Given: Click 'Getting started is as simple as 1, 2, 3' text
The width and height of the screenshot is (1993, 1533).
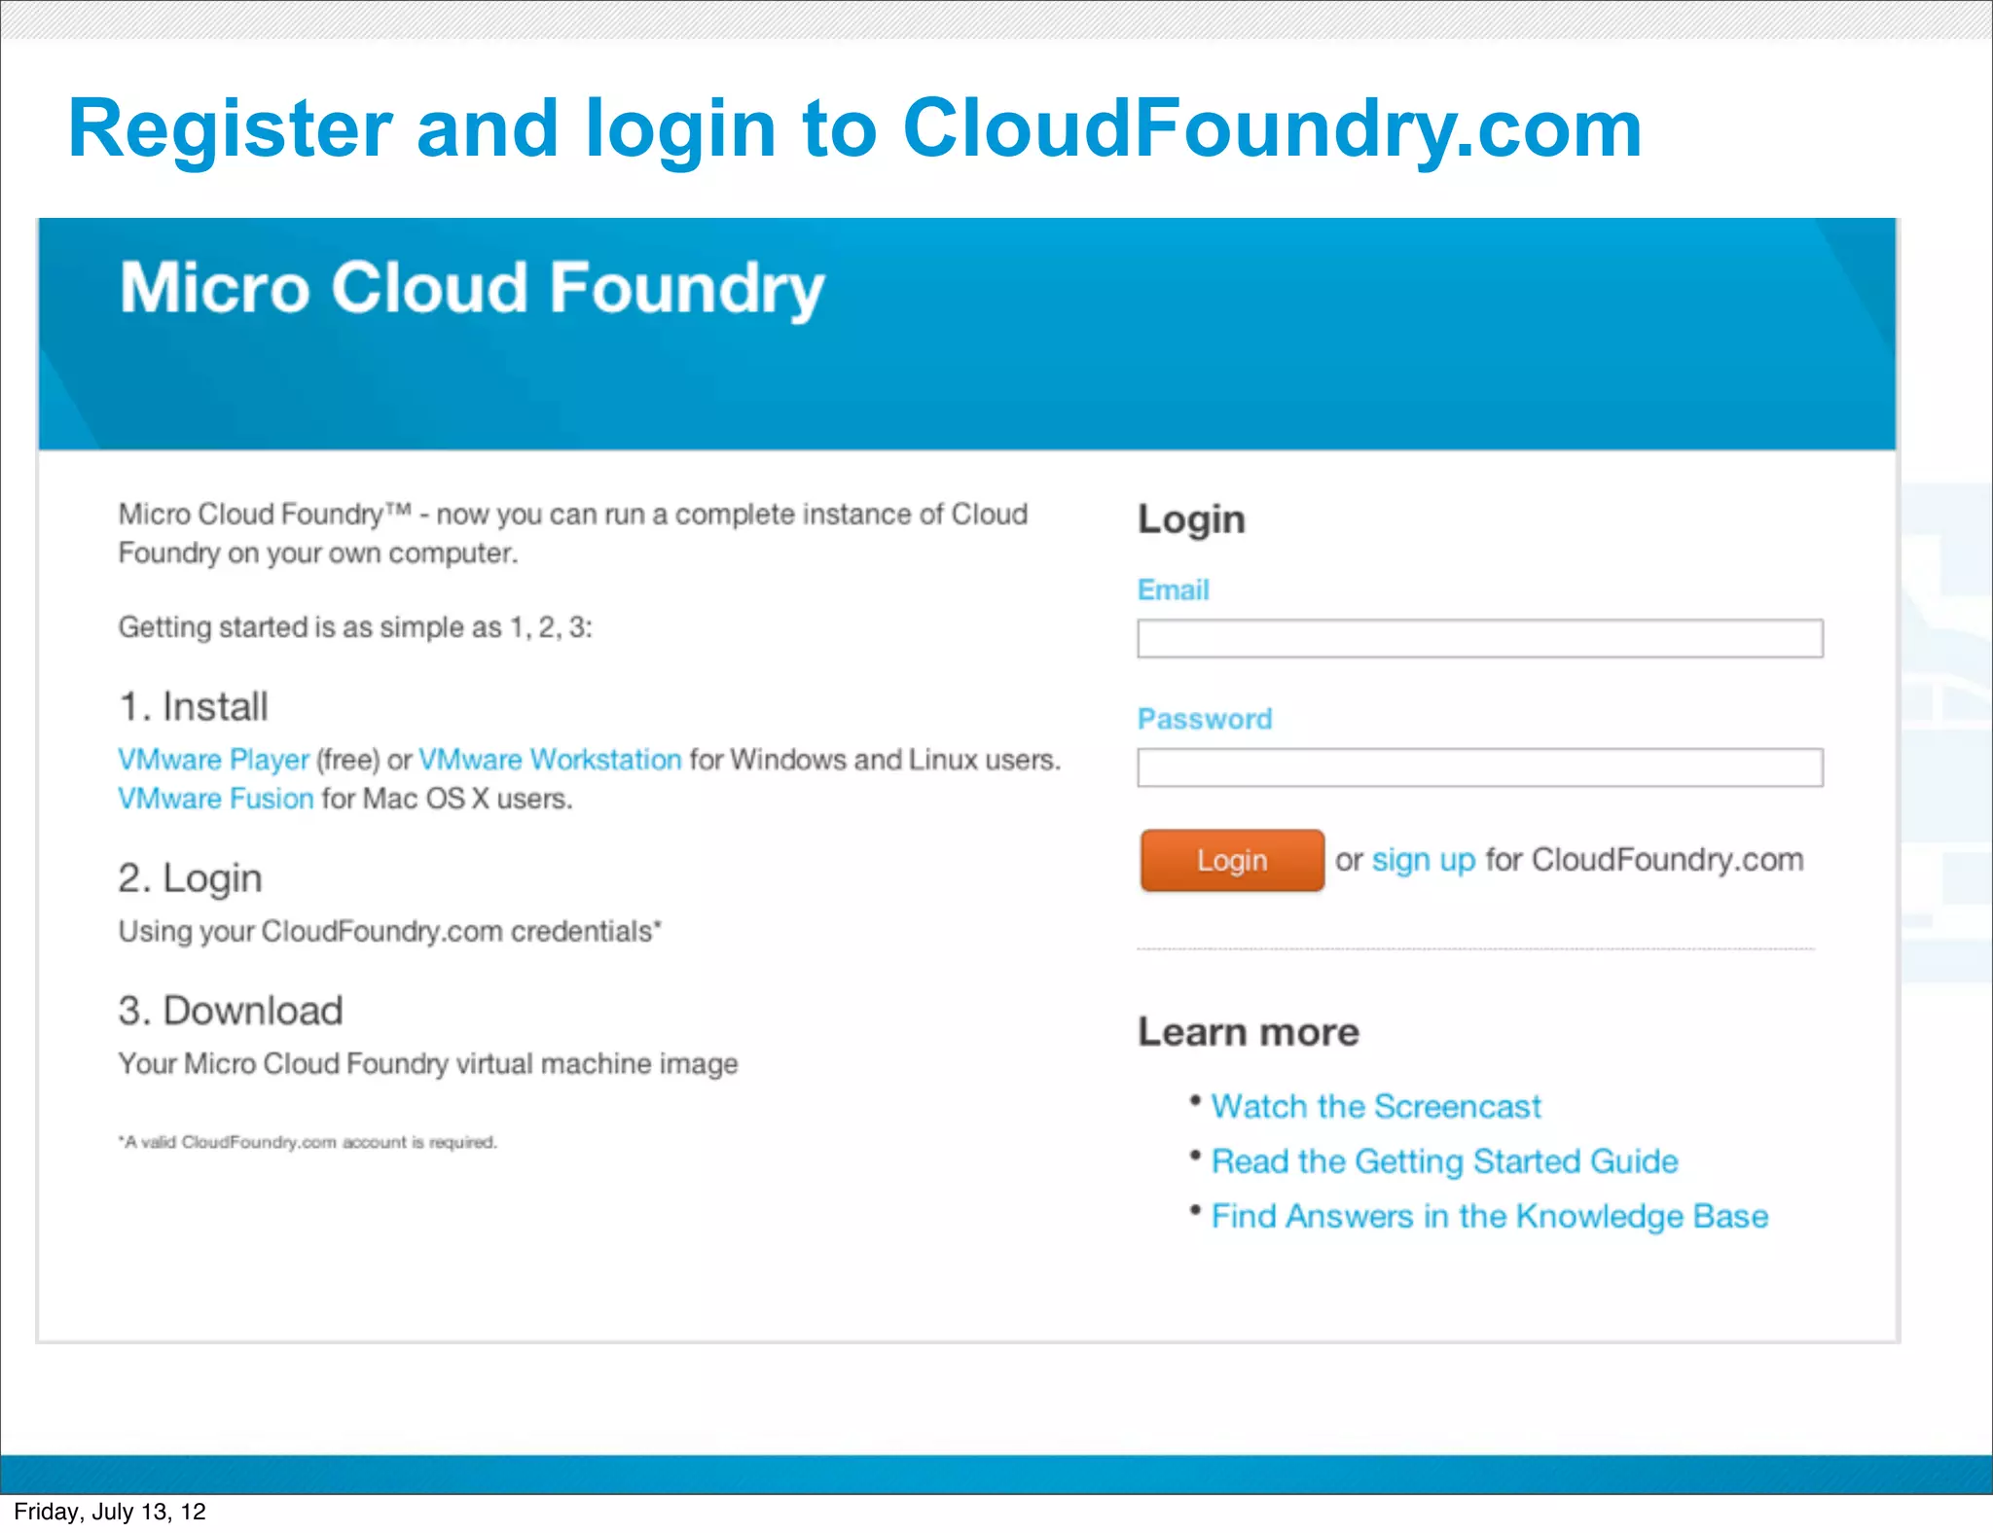Looking at the screenshot, I should (x=355, y=627).
